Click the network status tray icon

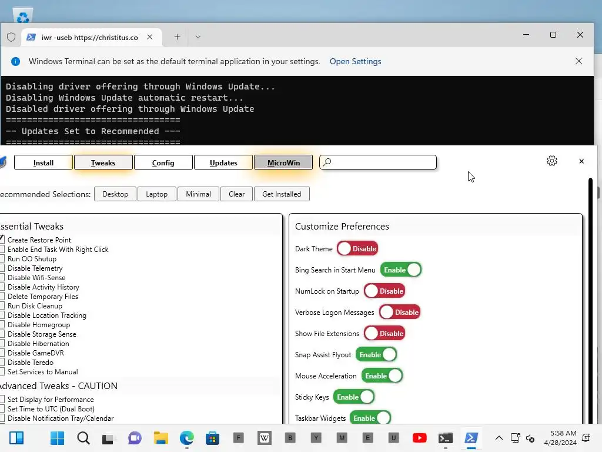[515, 438]
